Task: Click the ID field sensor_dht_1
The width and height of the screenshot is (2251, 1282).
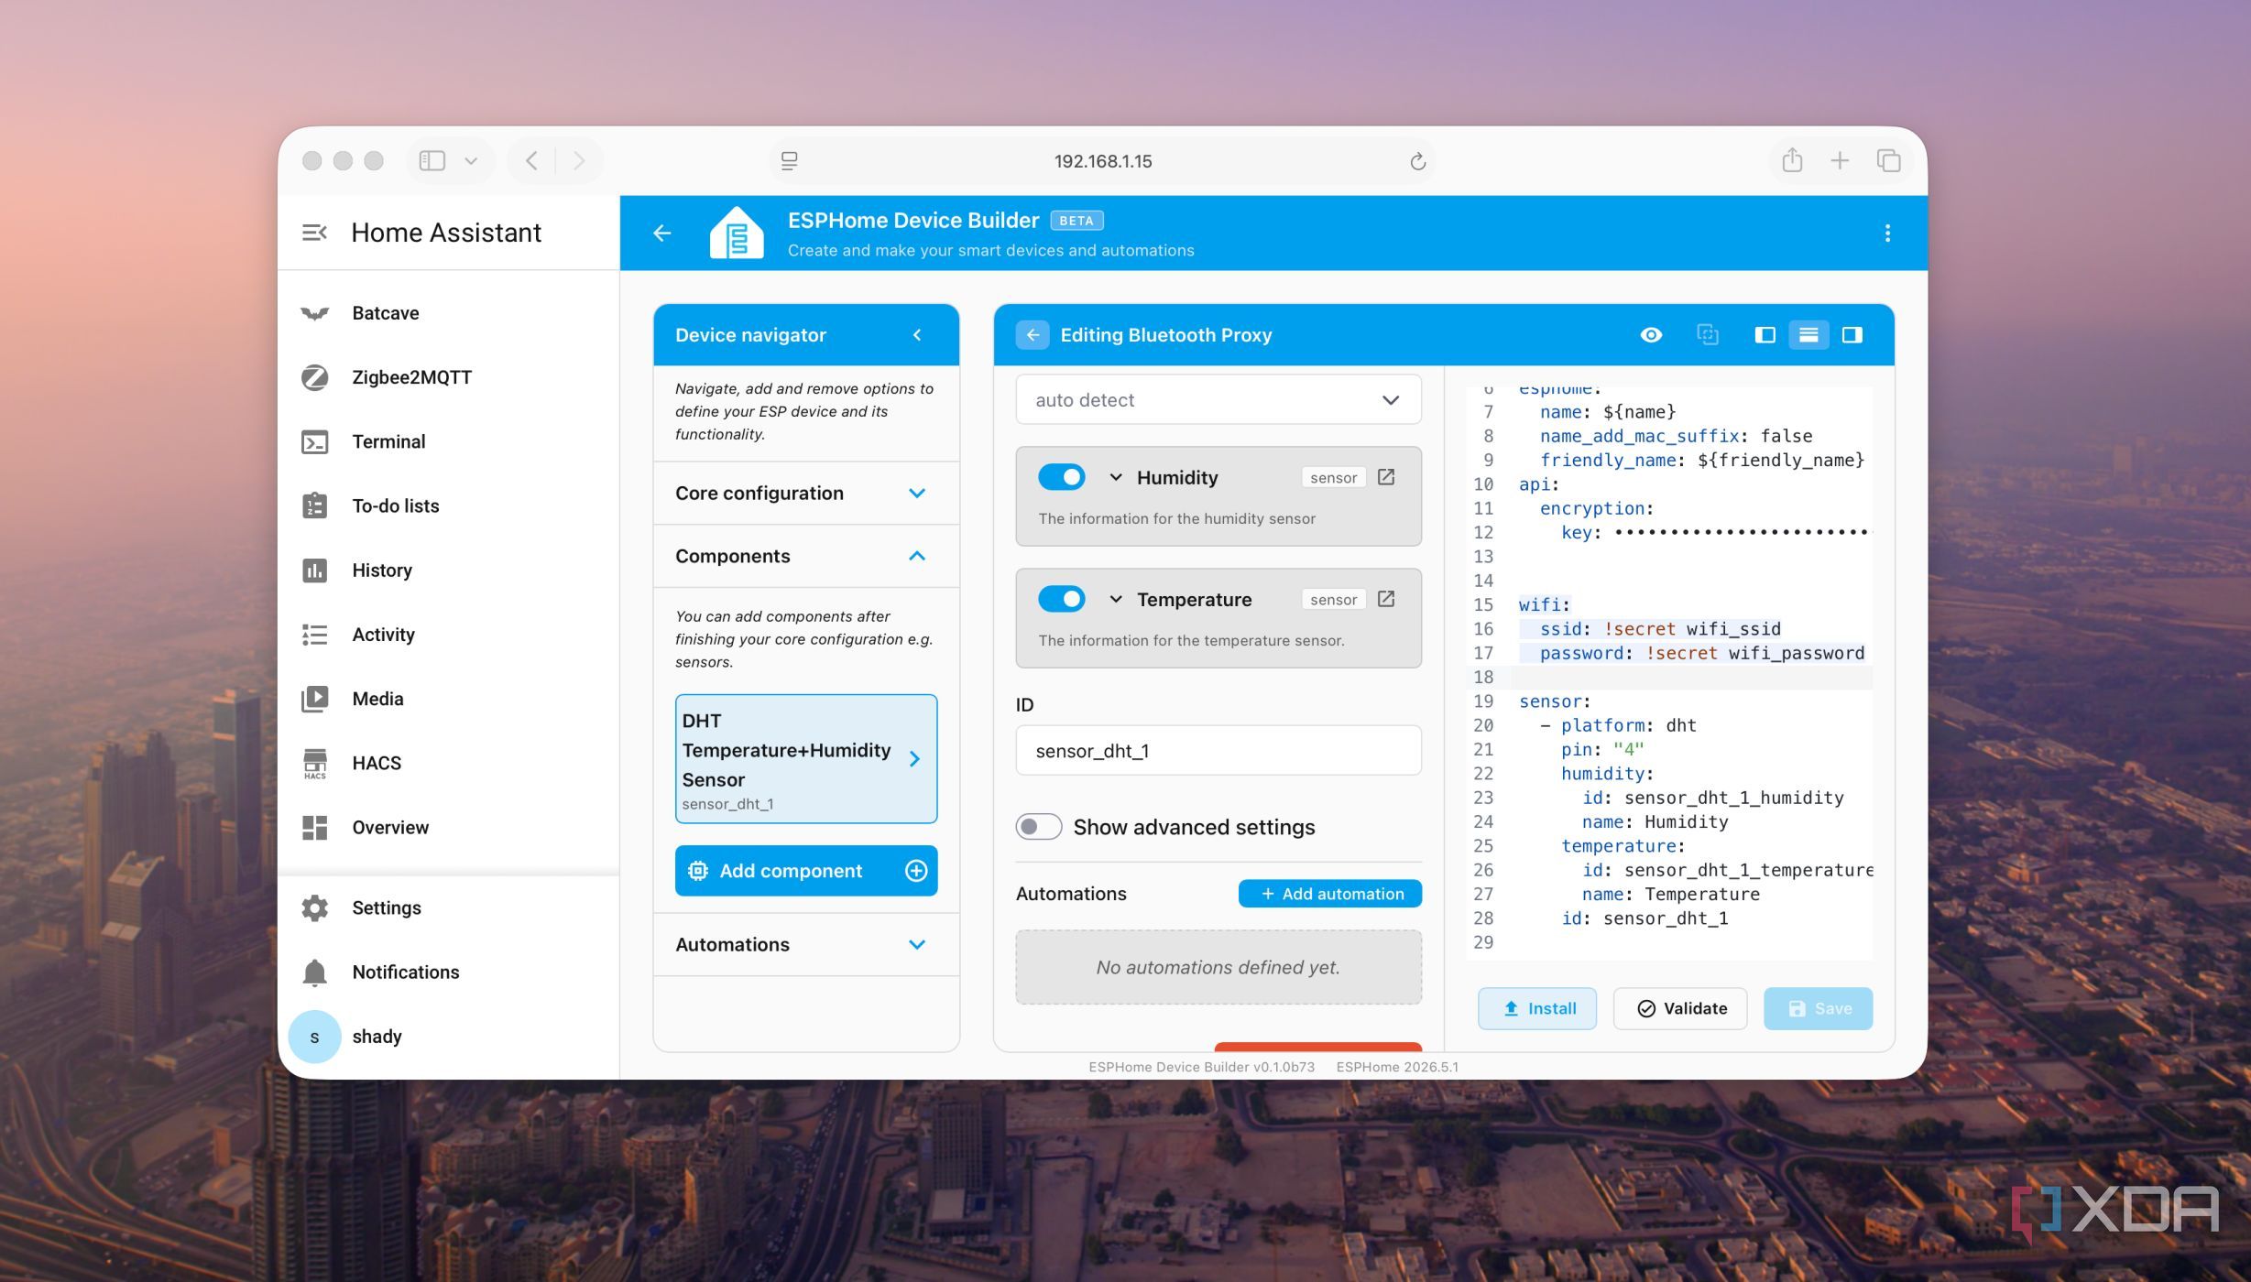Action: [1218, 751]
